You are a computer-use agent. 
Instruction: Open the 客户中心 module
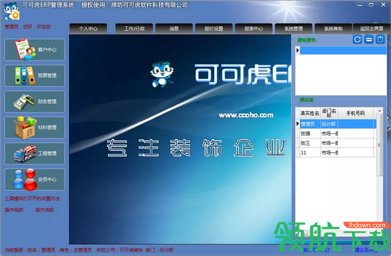point(35,50)
